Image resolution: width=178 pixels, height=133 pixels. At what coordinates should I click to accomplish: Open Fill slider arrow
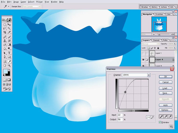pos(175,48)
